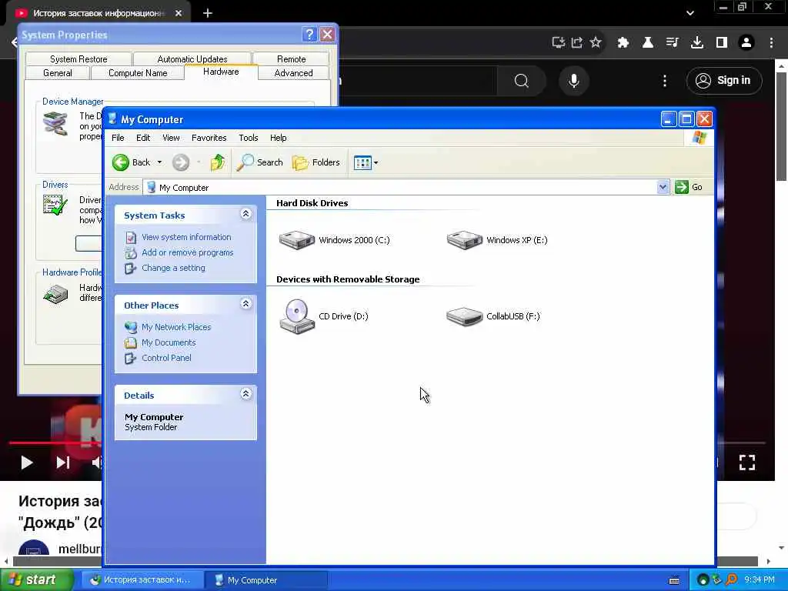Open the View menu
The height and width of the screenshot is (591, 788).
tap(171, 138)
